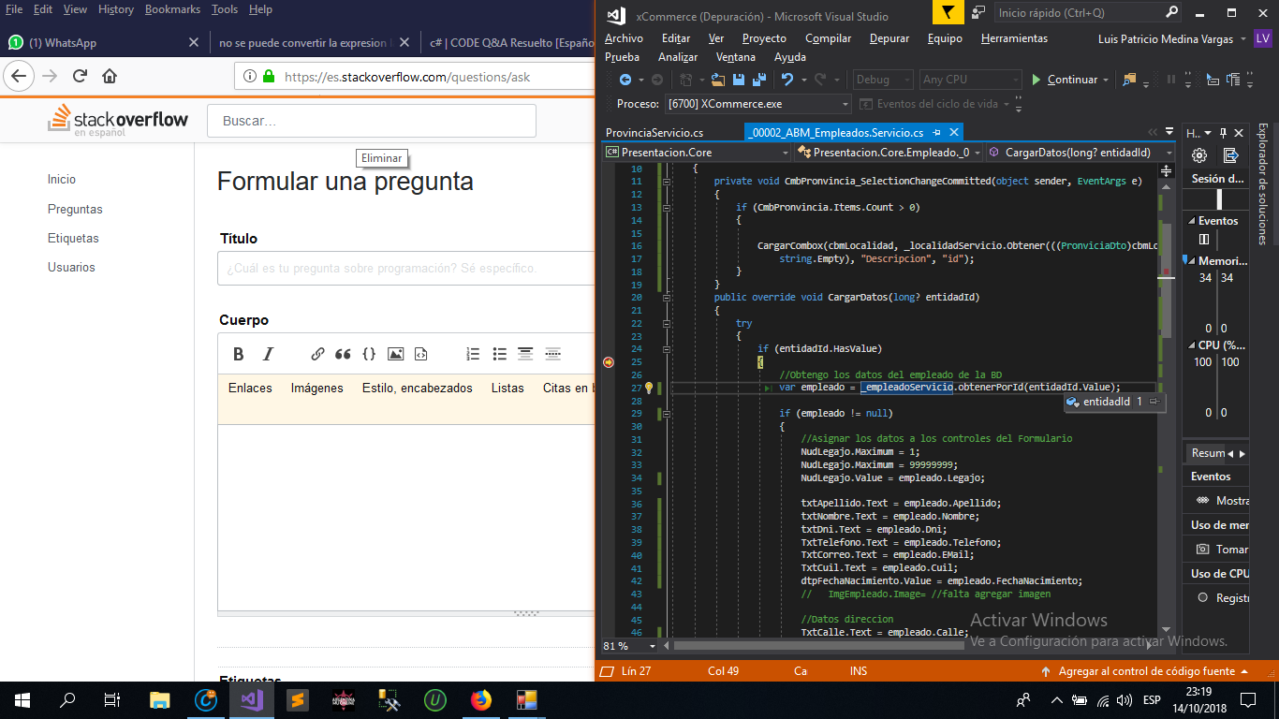The image size is (1279, 719).
Task: Insert a blockquote in the Cuerpo editor
Action: point(343,354)
